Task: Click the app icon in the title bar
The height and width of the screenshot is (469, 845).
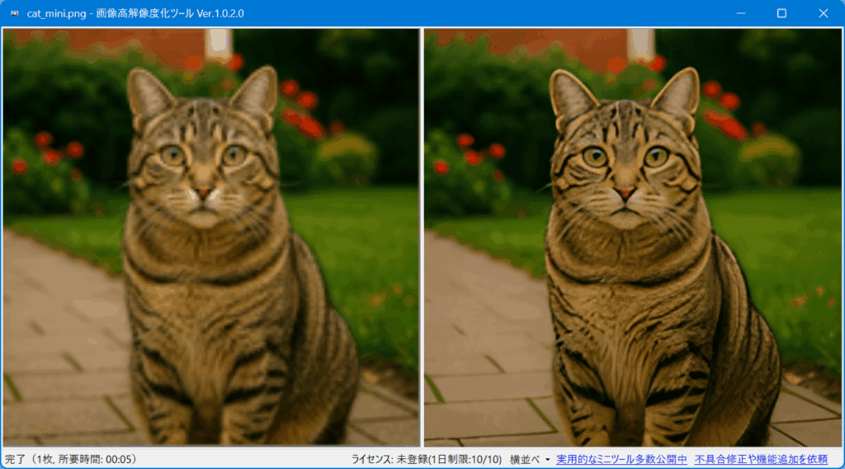Action: tap(14, 13)
